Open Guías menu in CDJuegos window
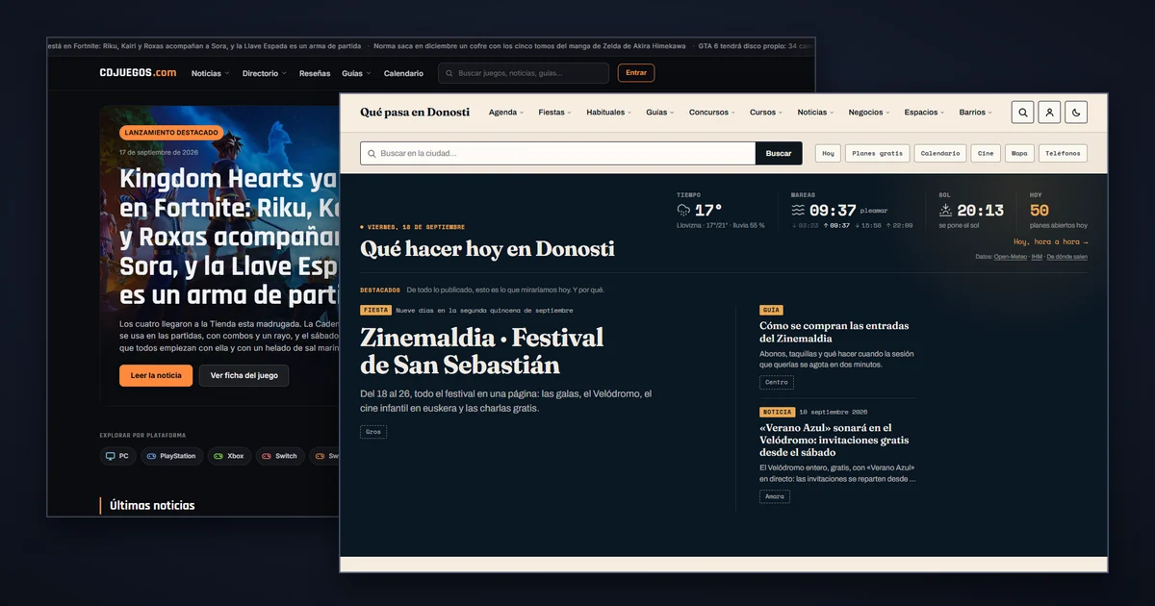The width and height of the screenshot is (1155, 606). coord(356,73)
